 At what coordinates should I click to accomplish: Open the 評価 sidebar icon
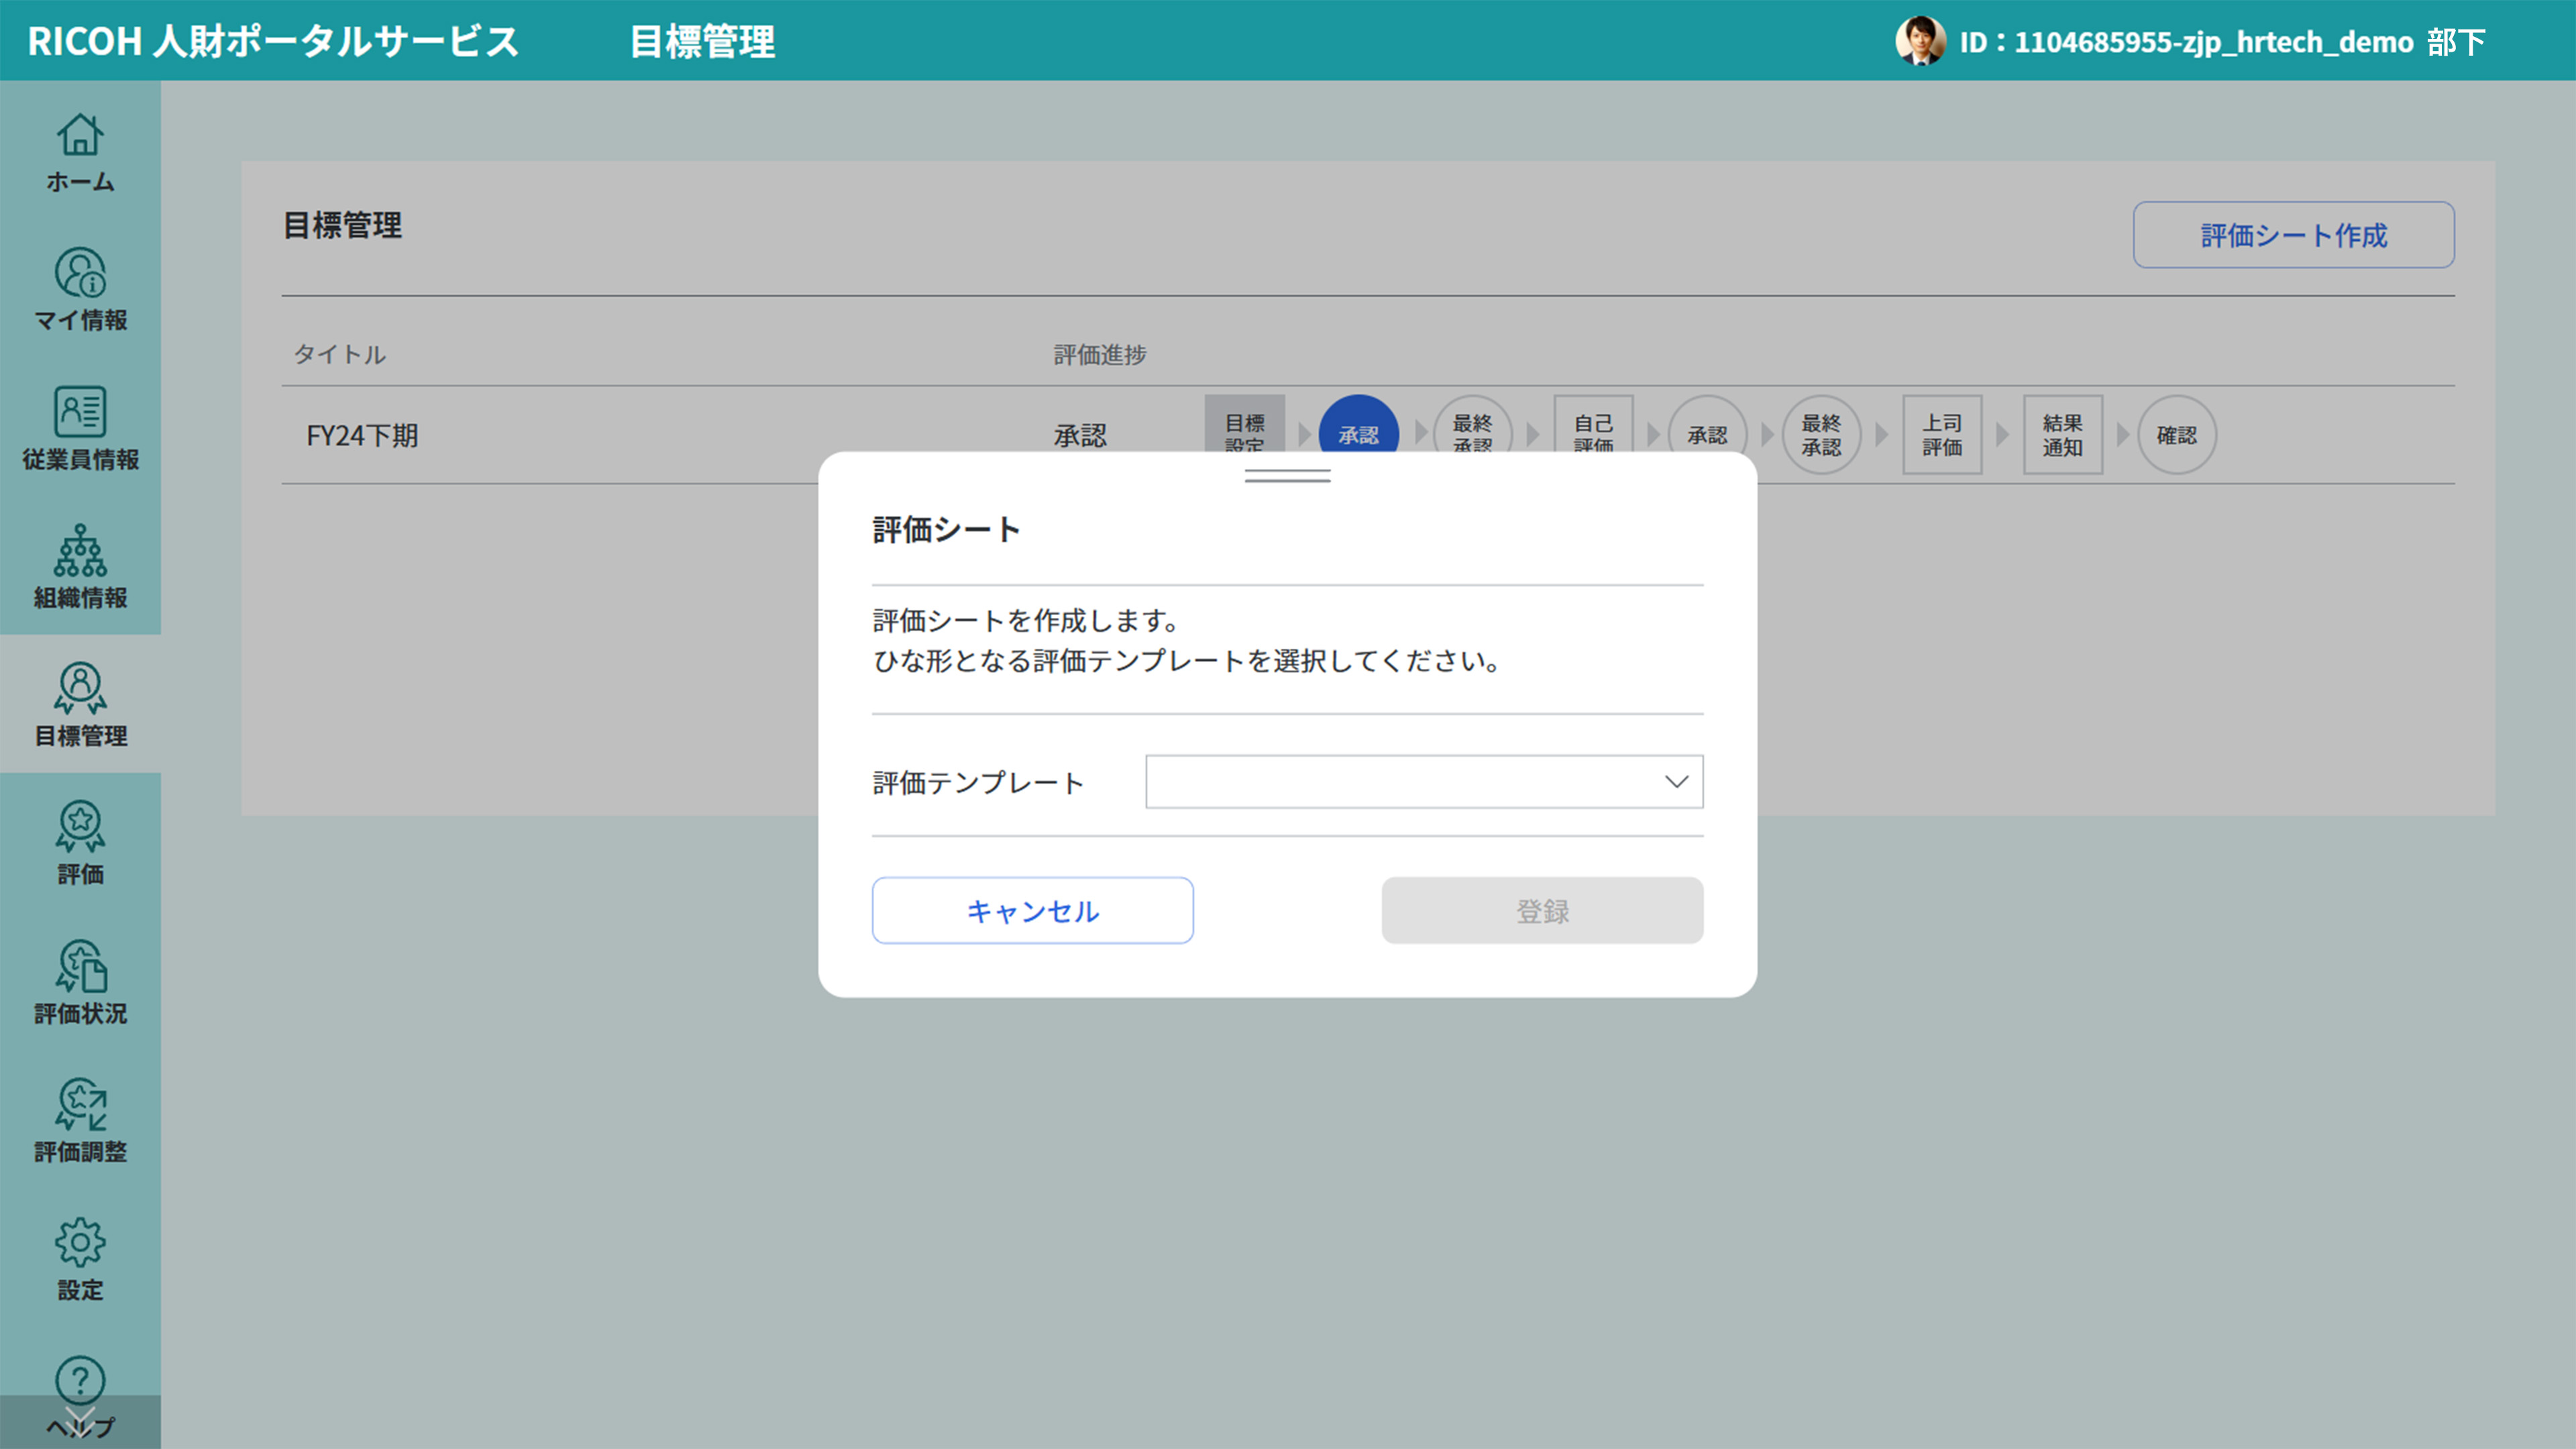click(x=80, y=845)
